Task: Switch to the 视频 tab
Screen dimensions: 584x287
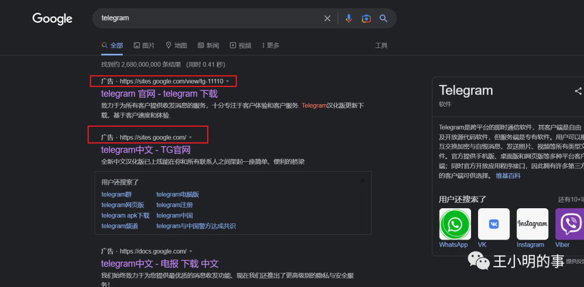Action: pyautogui.click(x=241, y=45)
